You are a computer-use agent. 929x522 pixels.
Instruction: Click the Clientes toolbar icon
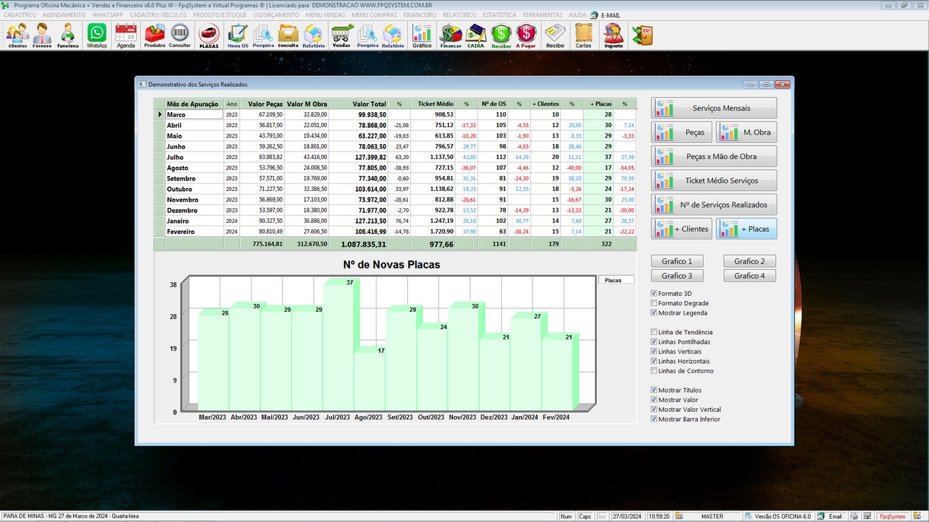point(18,35)
